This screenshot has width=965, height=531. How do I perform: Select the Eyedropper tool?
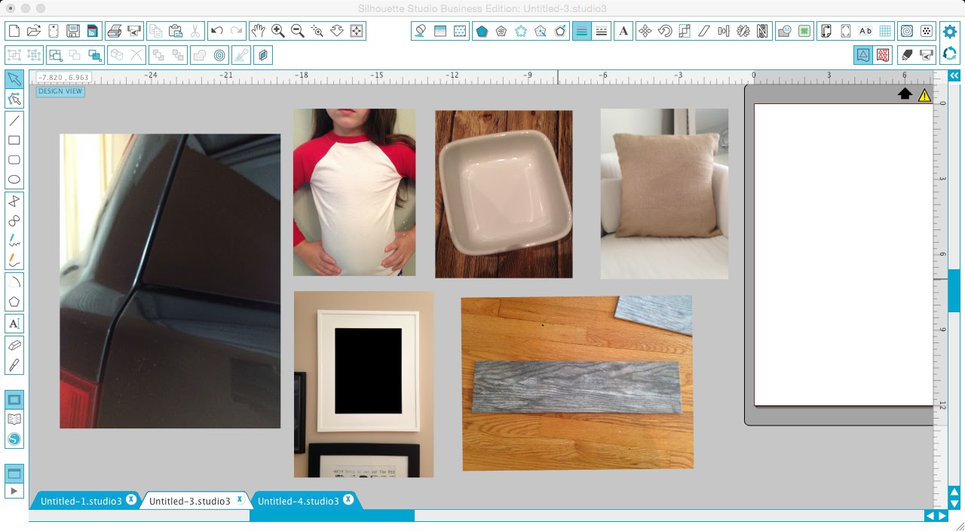tap(241, 55)
